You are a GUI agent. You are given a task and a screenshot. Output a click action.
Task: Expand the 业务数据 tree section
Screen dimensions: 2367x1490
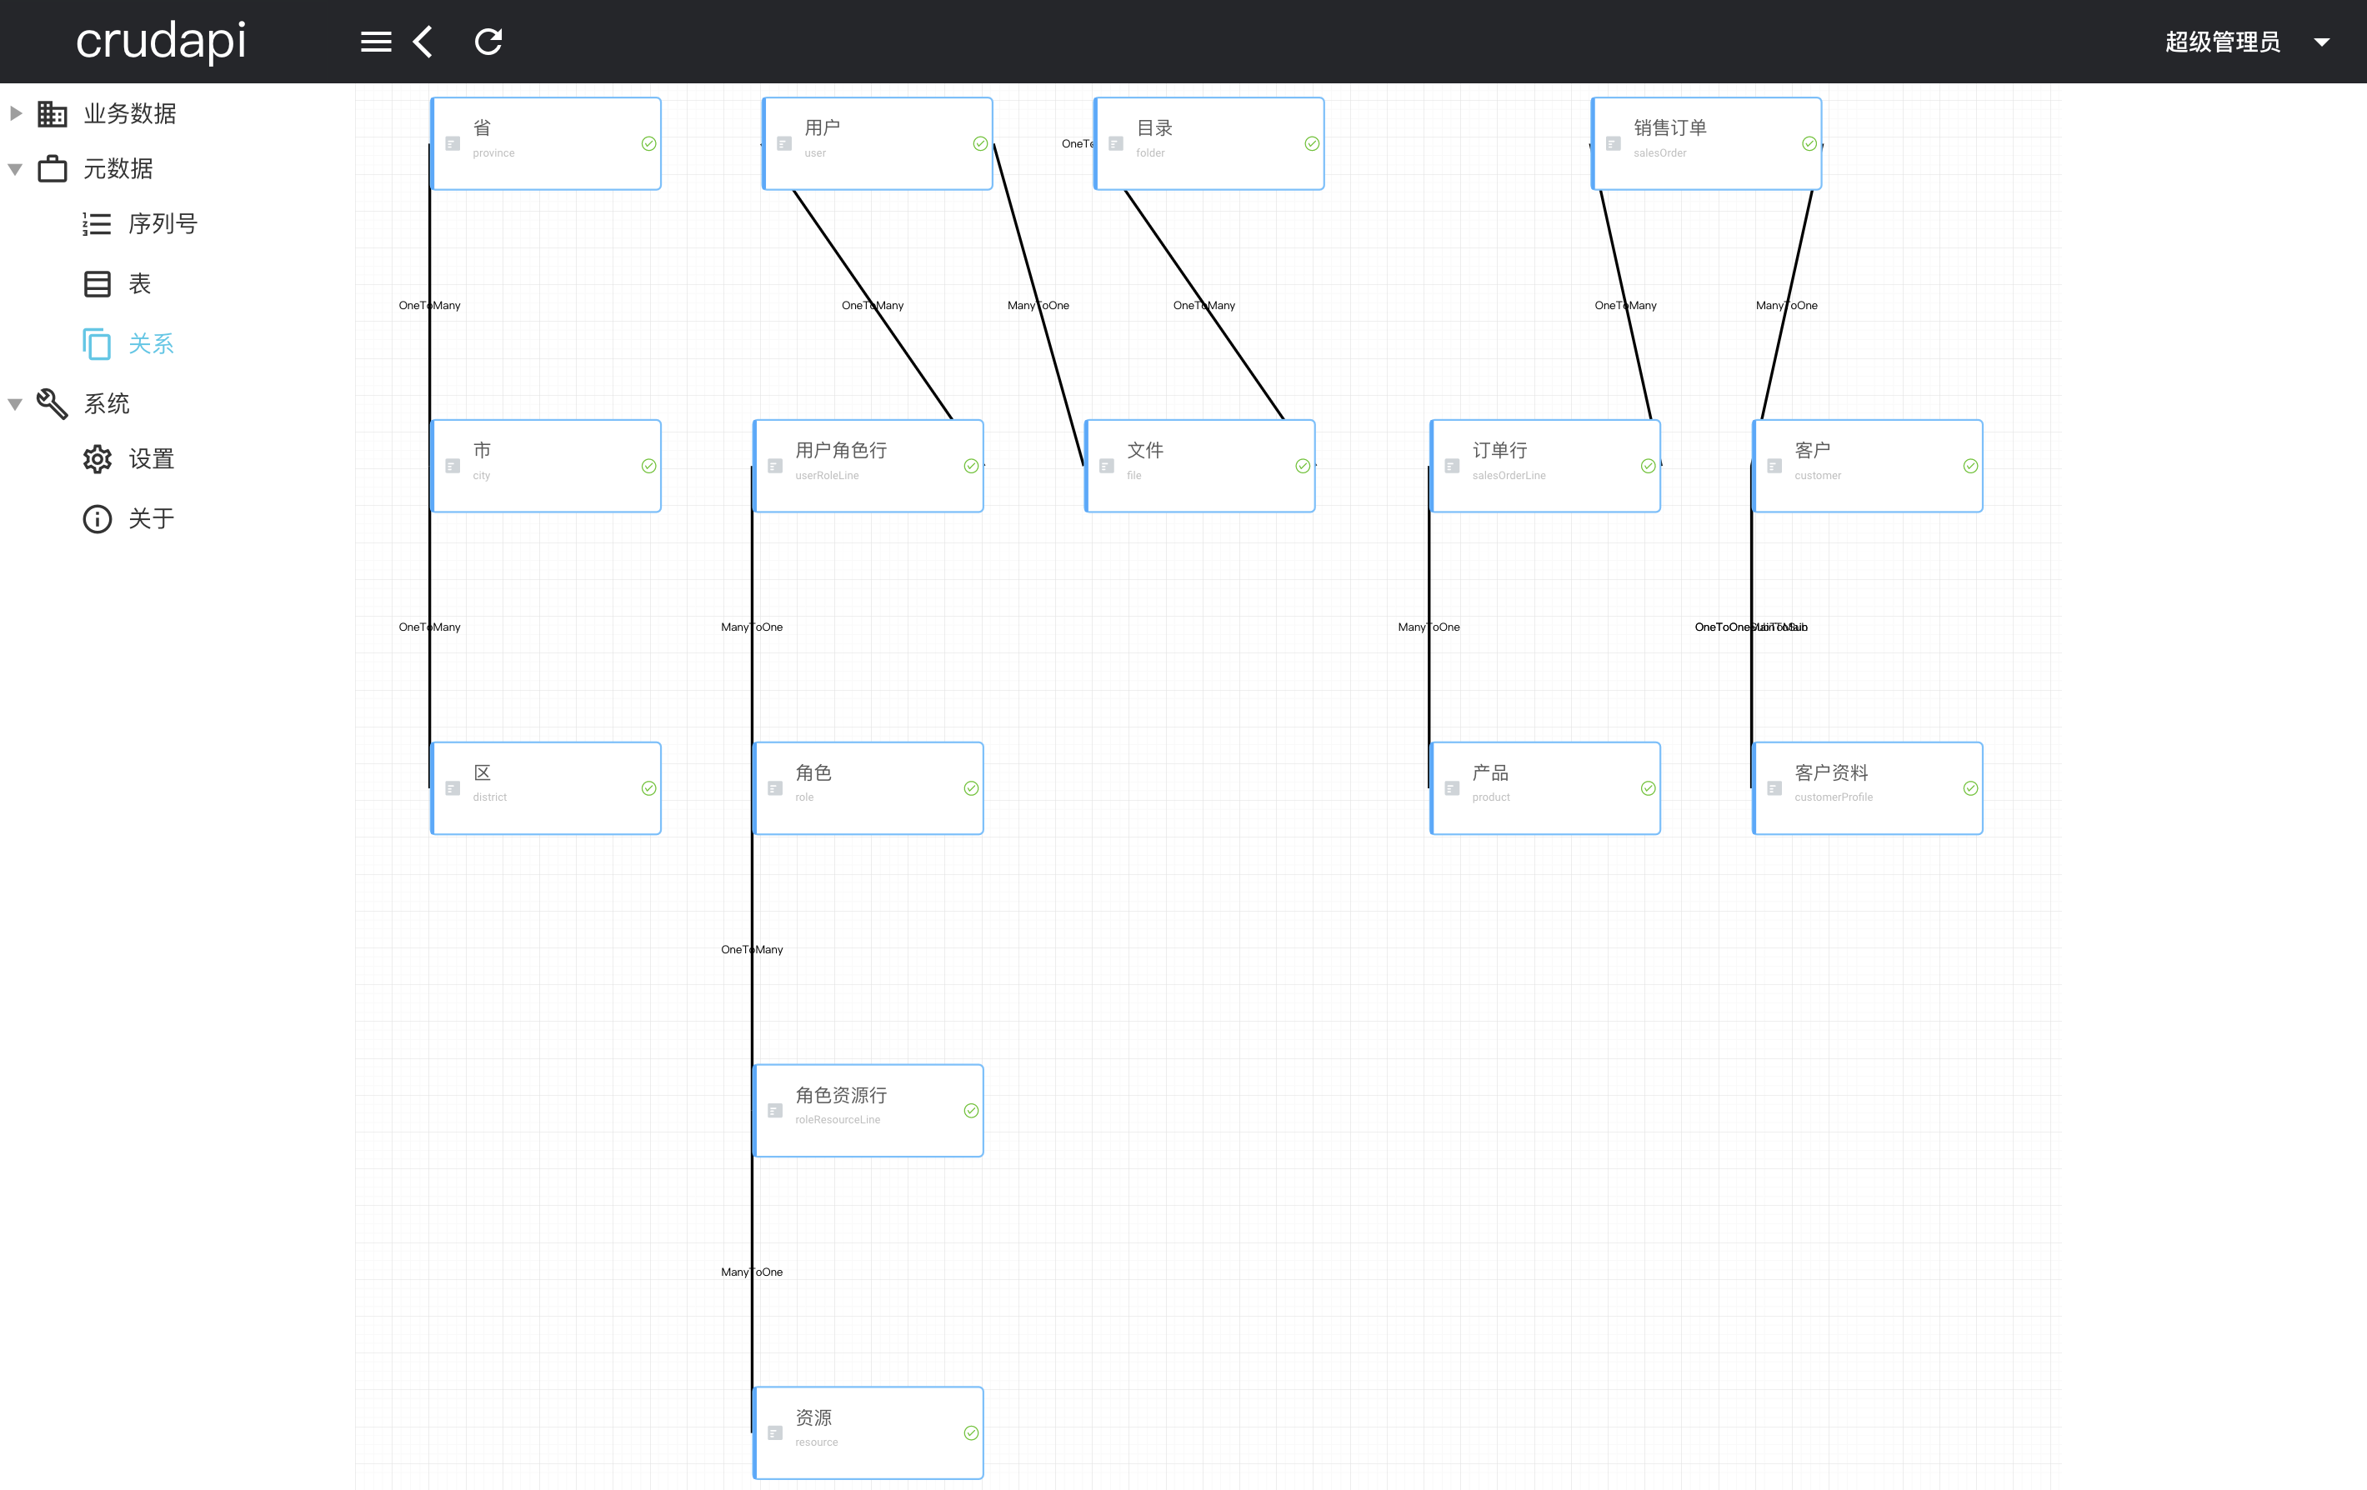click(x=16, y=113)
